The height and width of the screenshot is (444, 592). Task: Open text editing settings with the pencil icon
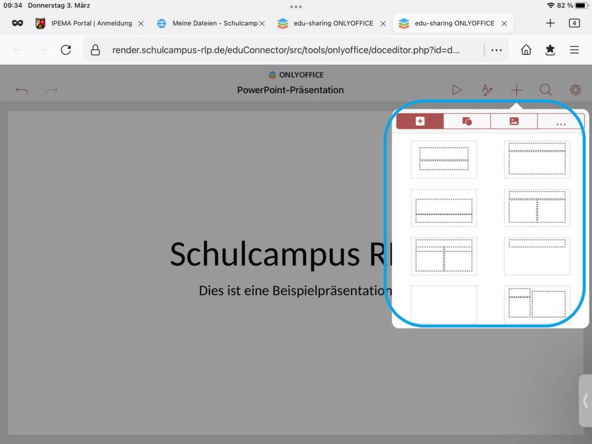(487, 90)
